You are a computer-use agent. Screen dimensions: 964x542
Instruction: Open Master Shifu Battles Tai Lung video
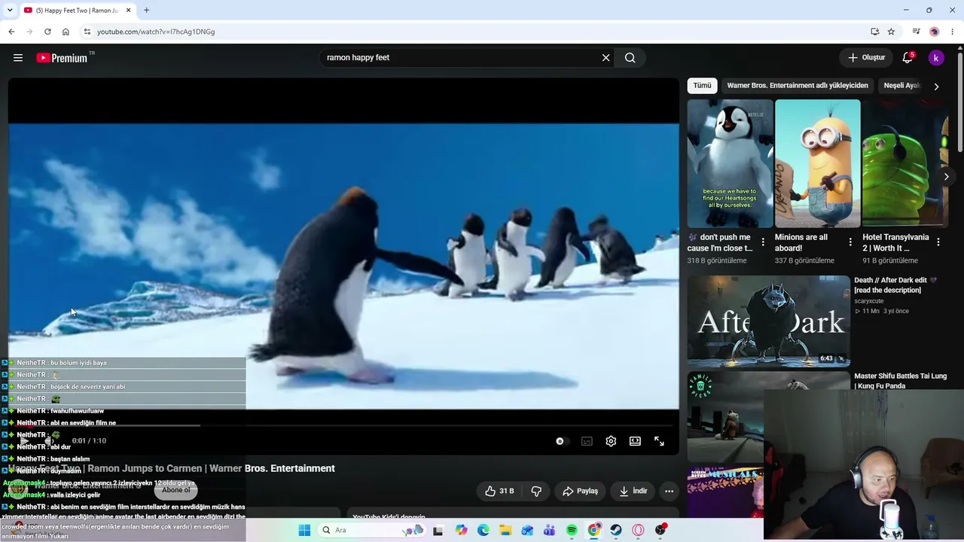point(900,381)
